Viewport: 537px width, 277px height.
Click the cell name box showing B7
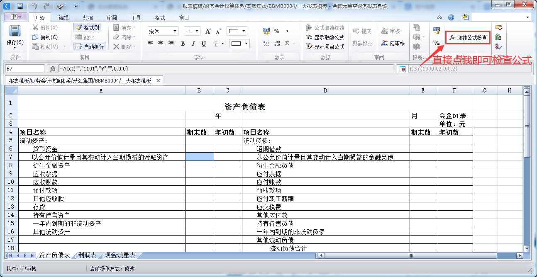click(24, 69)
